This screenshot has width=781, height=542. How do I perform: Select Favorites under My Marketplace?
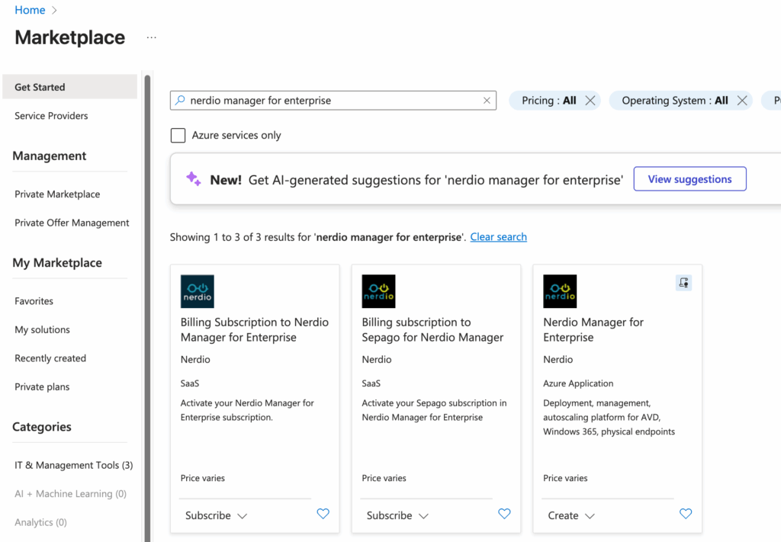coord(34,301)
